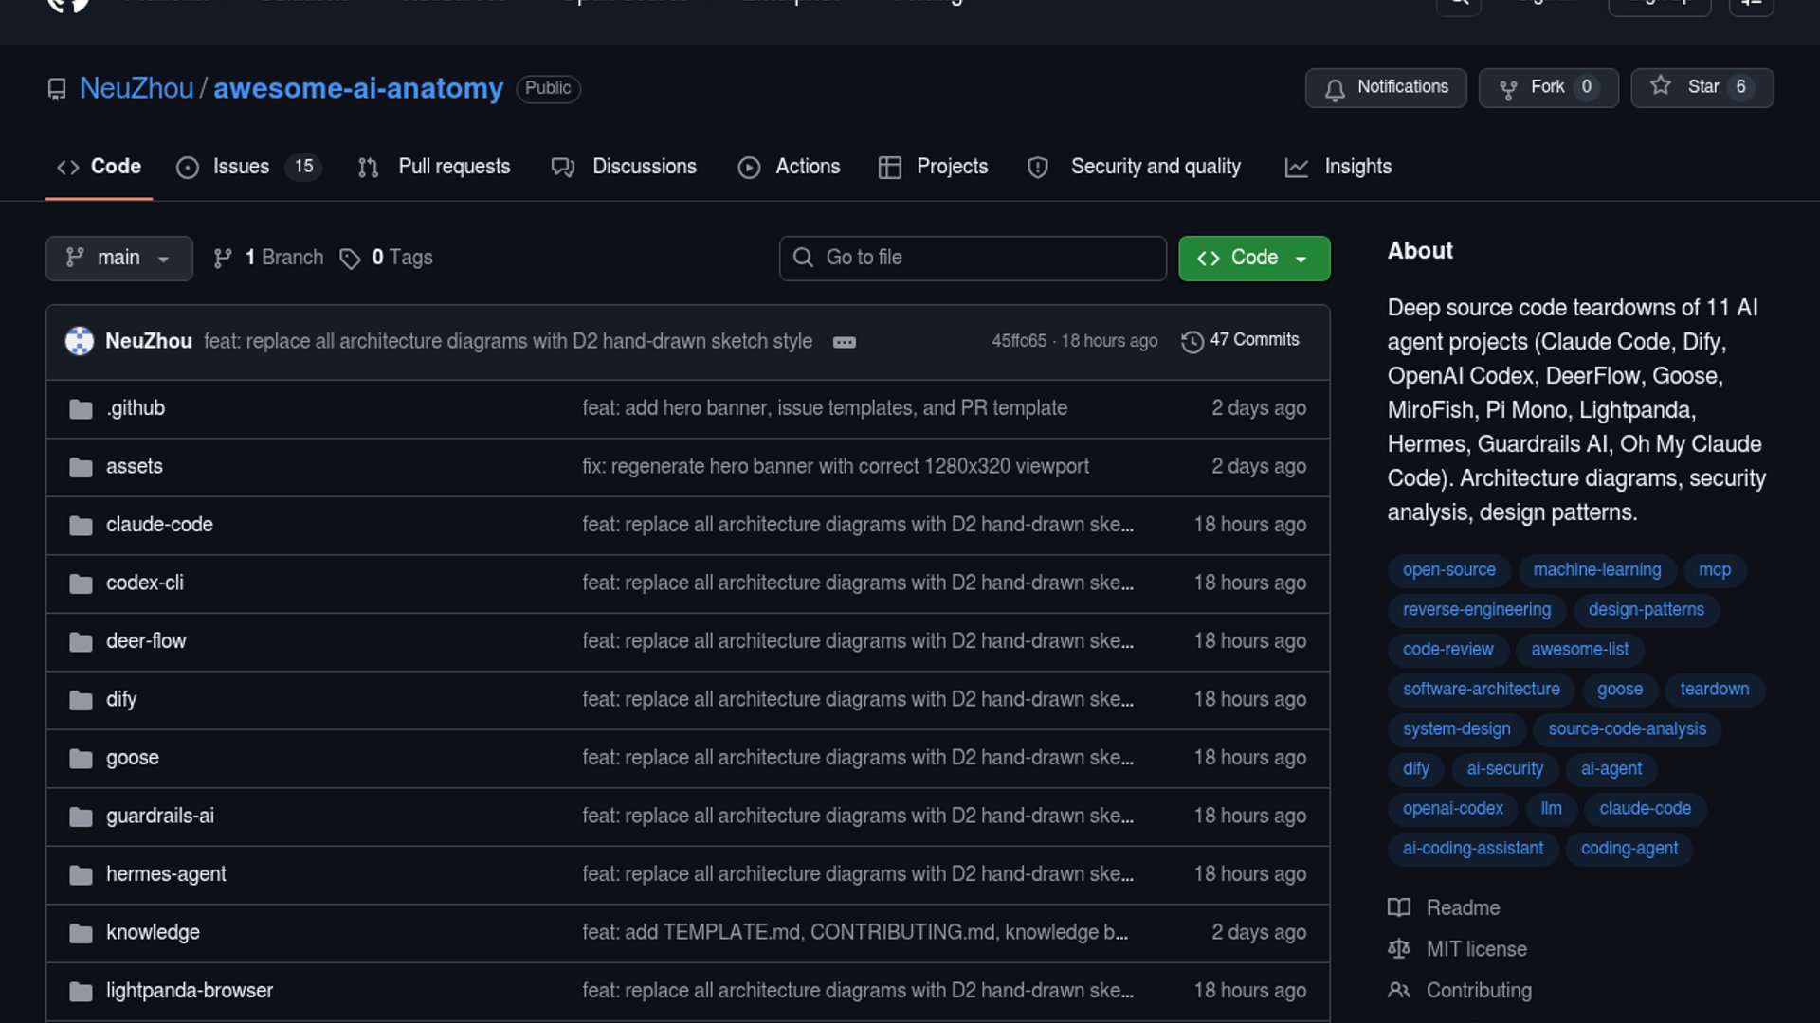Open the commit history clock icon
This screenshot has width=1820, height=1023.
[x=1192, y=341]
